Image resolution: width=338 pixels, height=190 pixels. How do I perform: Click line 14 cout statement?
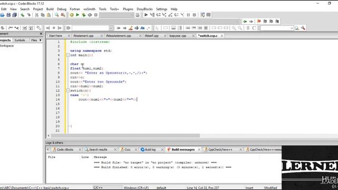point(108,99)
